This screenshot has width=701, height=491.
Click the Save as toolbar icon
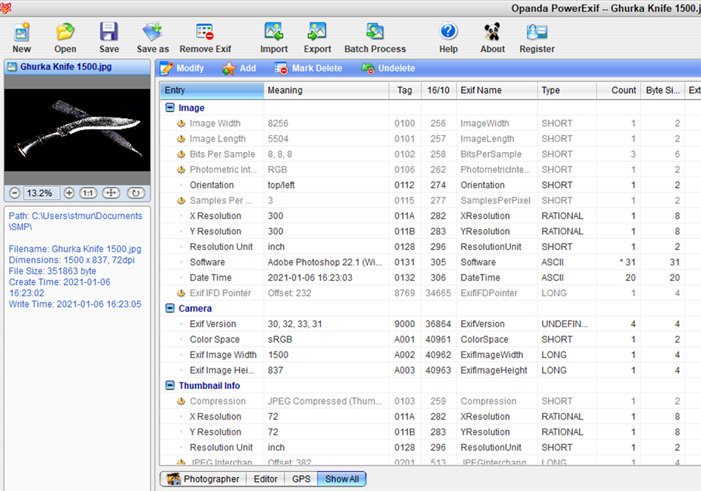pos(152,32)
